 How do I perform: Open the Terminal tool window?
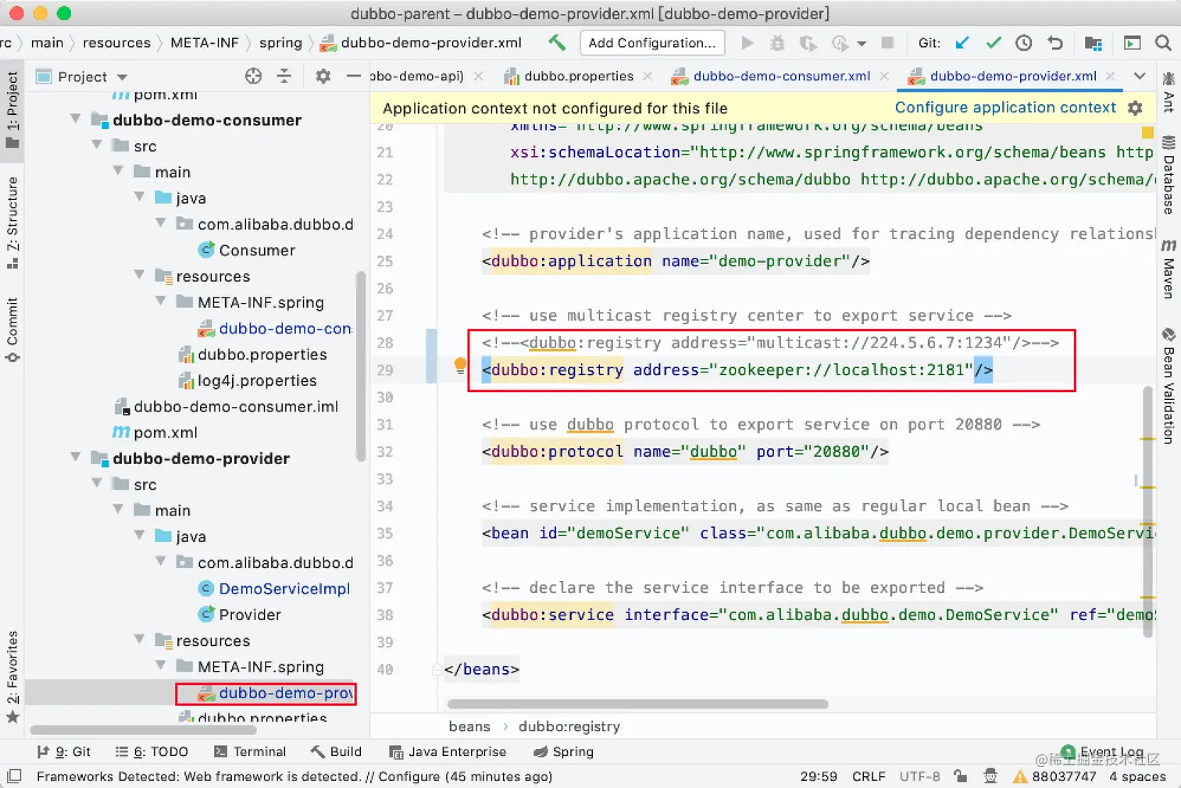(x=250, y=751)
